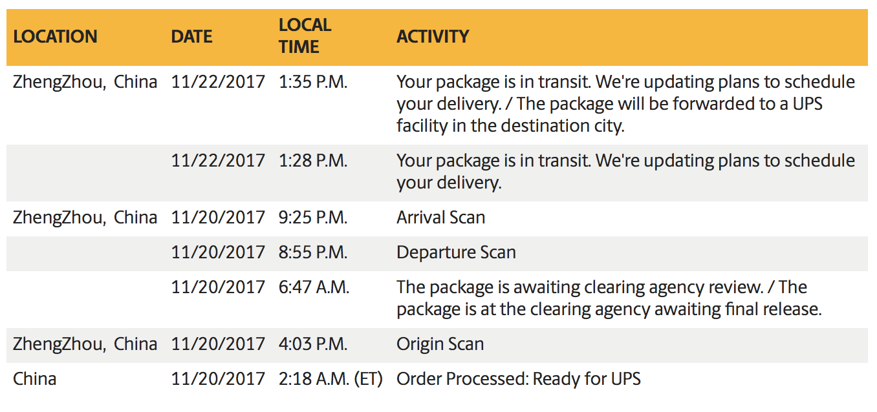This screenshot has width=877, height=412.
Task: Select the 1:35 P.M. time cell
Action: (313, 82)
